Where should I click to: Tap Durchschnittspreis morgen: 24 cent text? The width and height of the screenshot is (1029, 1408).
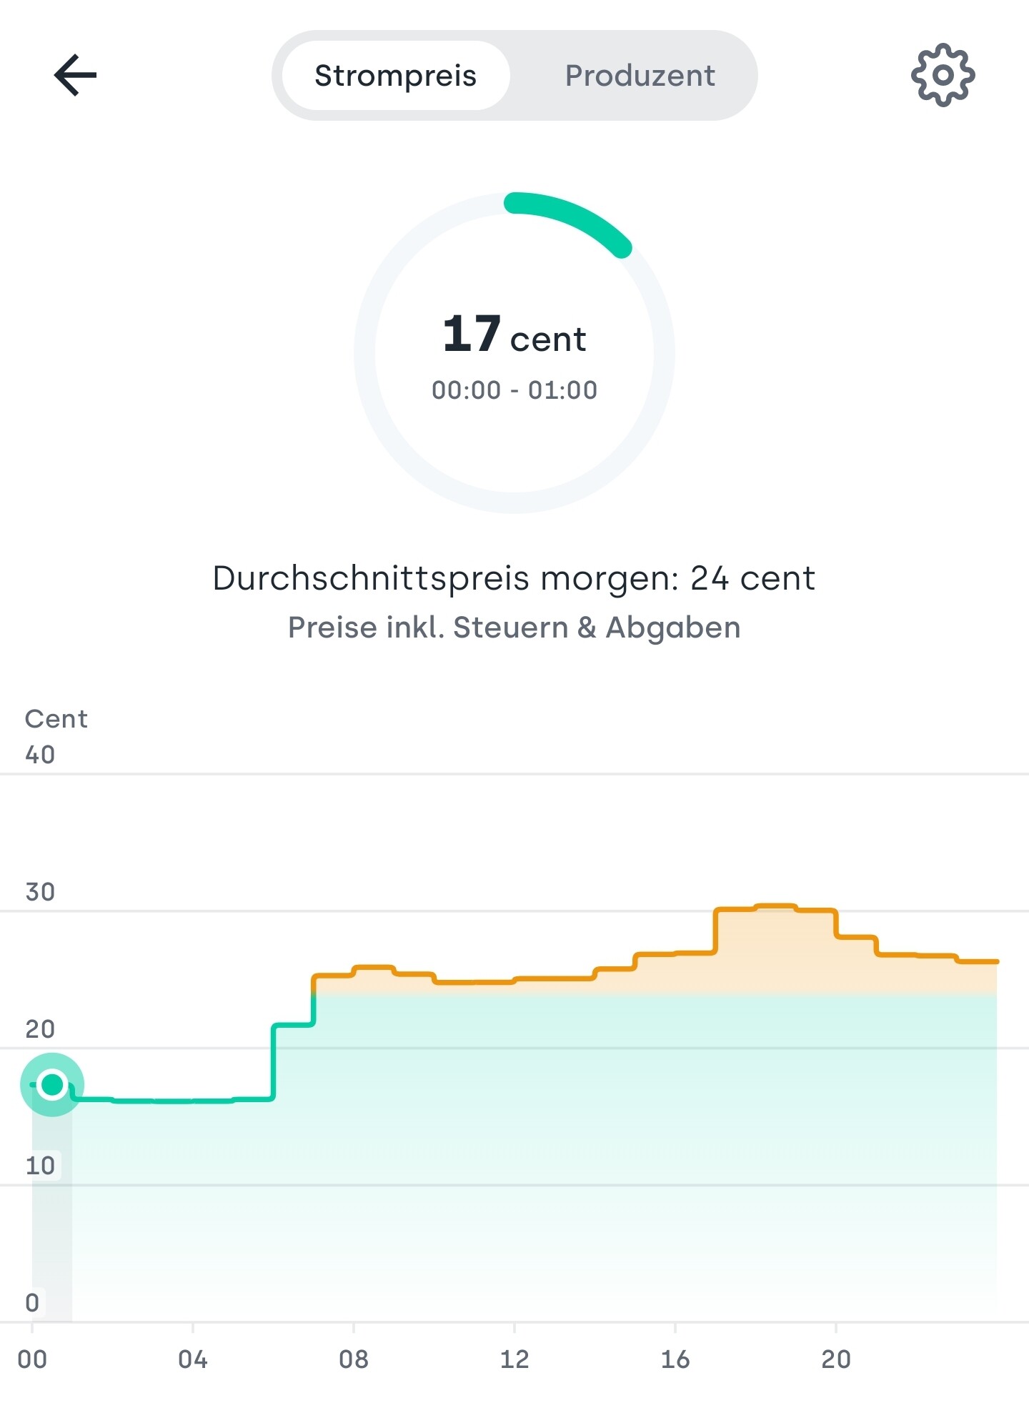point(514,577)
